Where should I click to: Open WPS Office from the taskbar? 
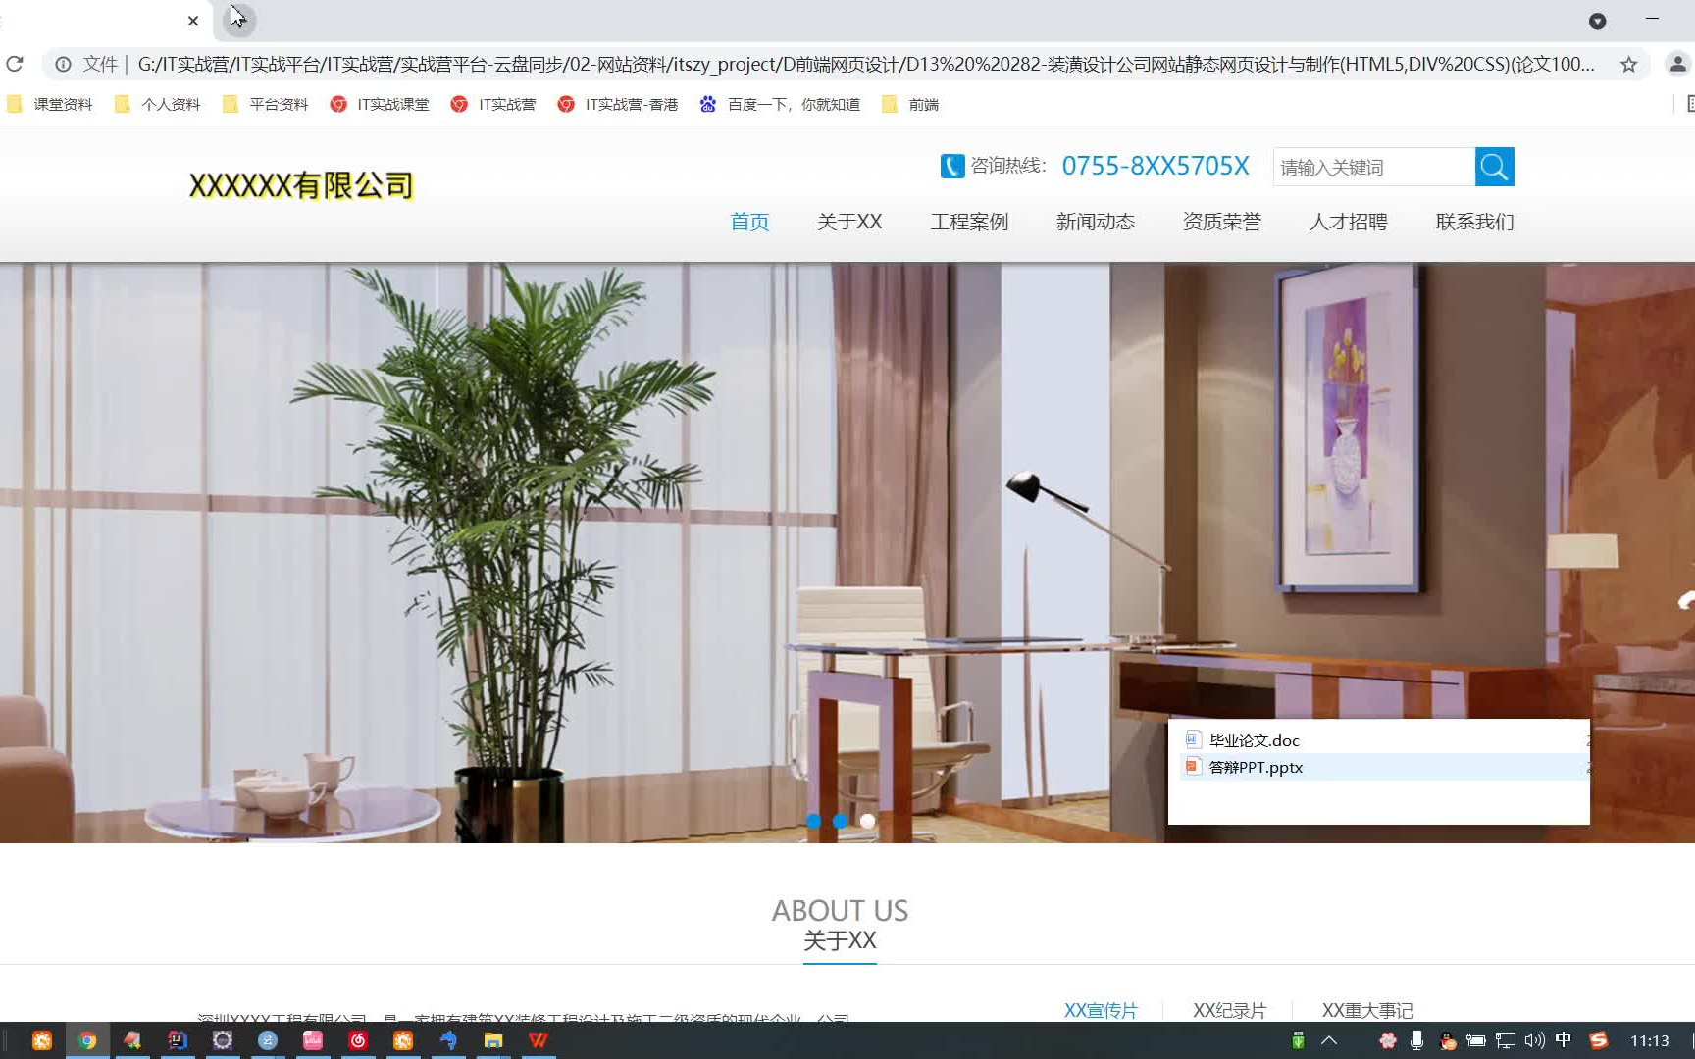tap(539, 1040)
